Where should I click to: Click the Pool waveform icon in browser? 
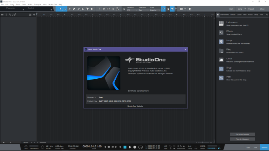click(x=221, y=78)
